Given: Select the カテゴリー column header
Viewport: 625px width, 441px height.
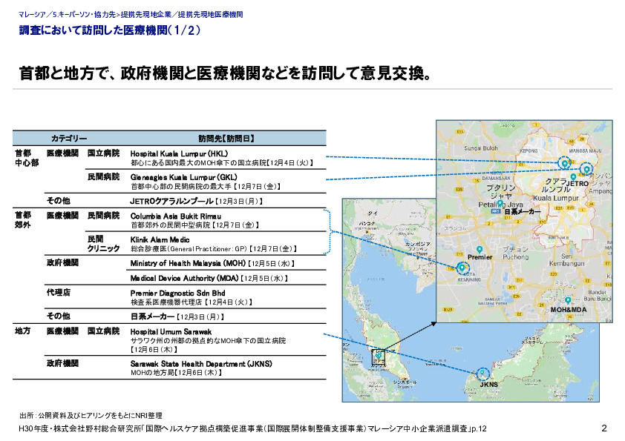Looking at the screenshot, I should tap(68, 139).
